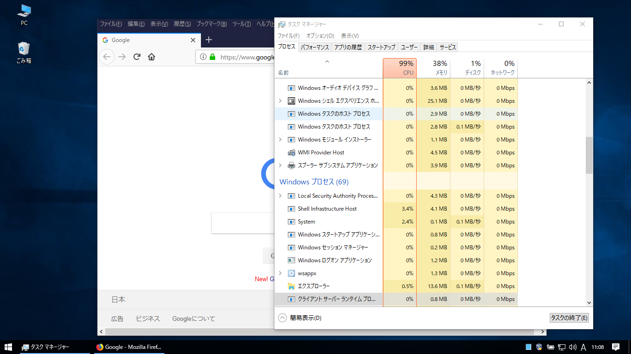
Task: Close the Google tab in Firefox
Action: coord(193,40)
